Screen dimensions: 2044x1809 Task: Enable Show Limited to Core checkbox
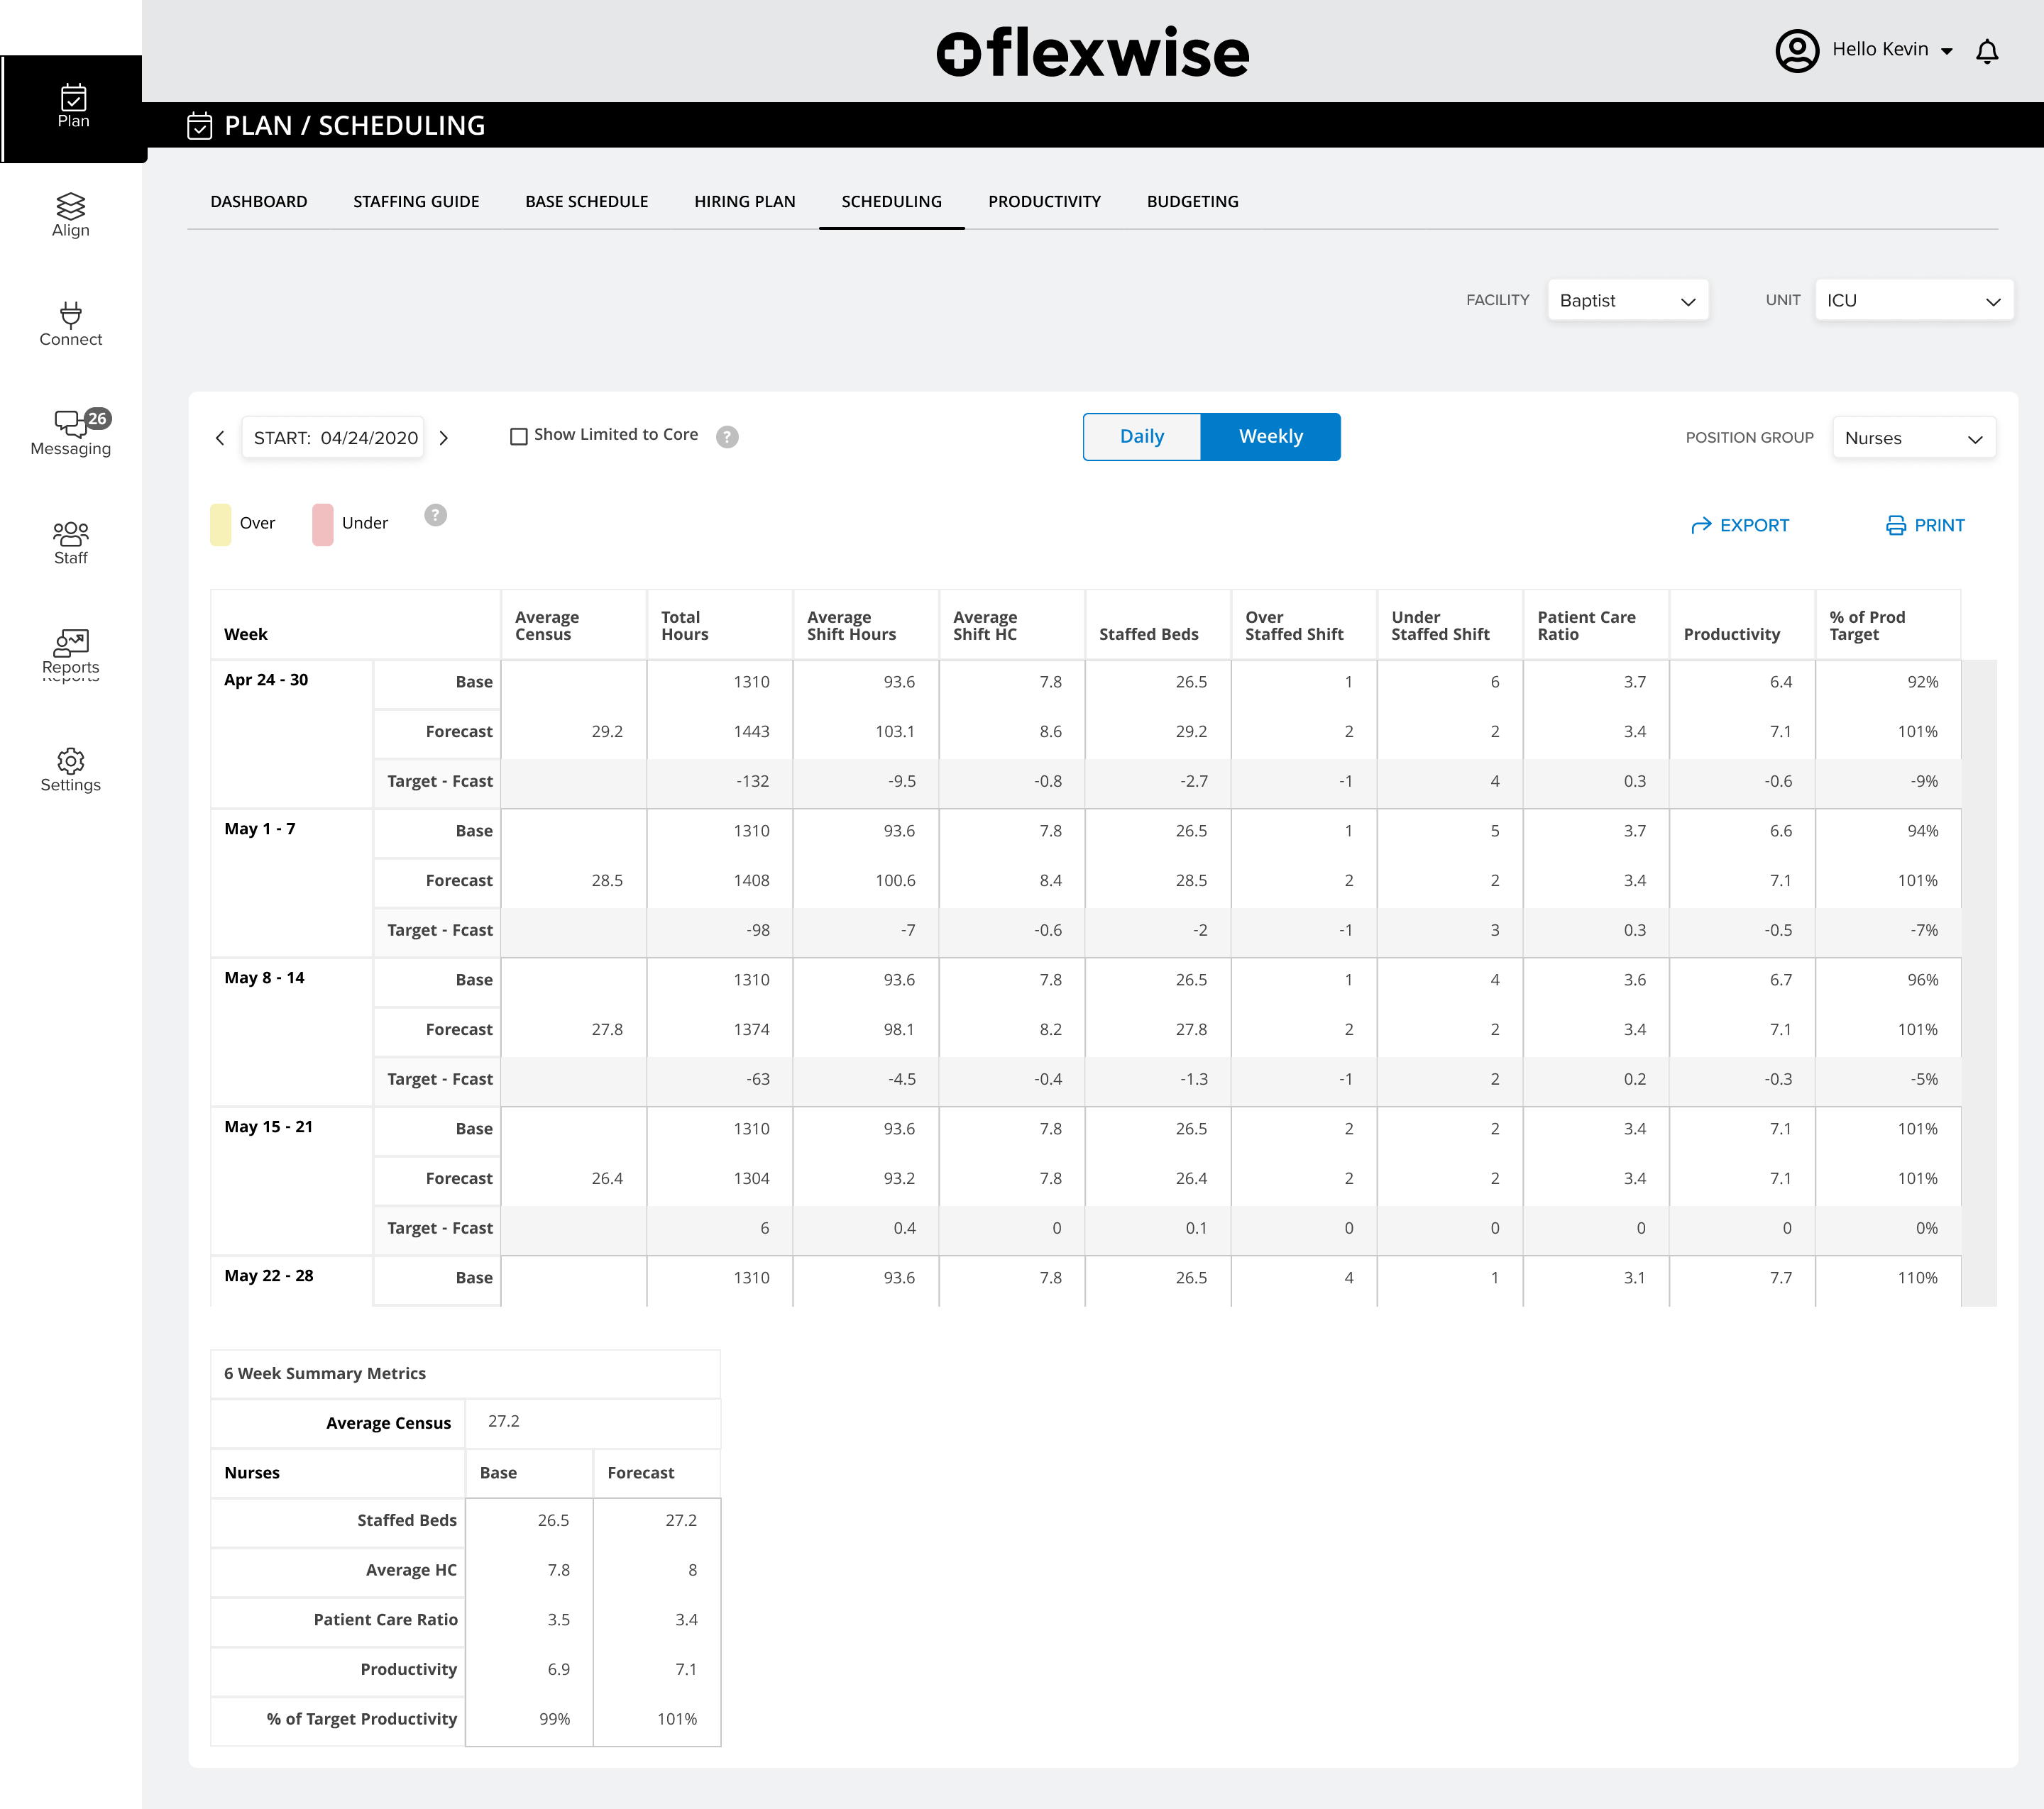click(x=518, y=437)
